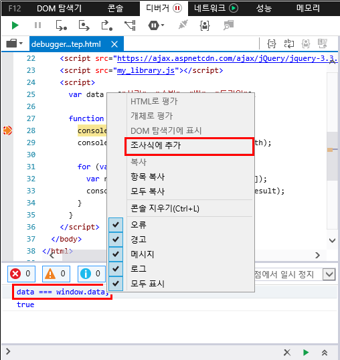Click the true console result

[25, 304]
